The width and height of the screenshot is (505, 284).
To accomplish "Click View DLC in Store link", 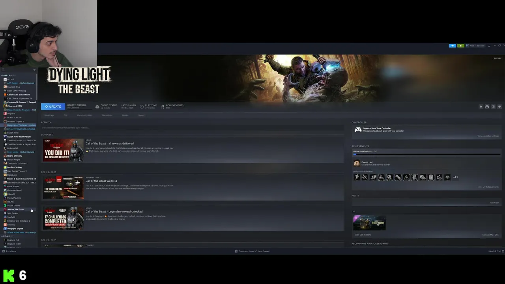I will click(363, 235).
